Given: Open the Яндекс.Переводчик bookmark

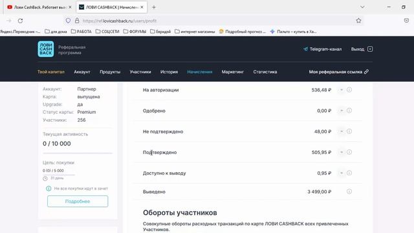Looking at the screenshot, I should pyautogui.click(x=20, y=32).
